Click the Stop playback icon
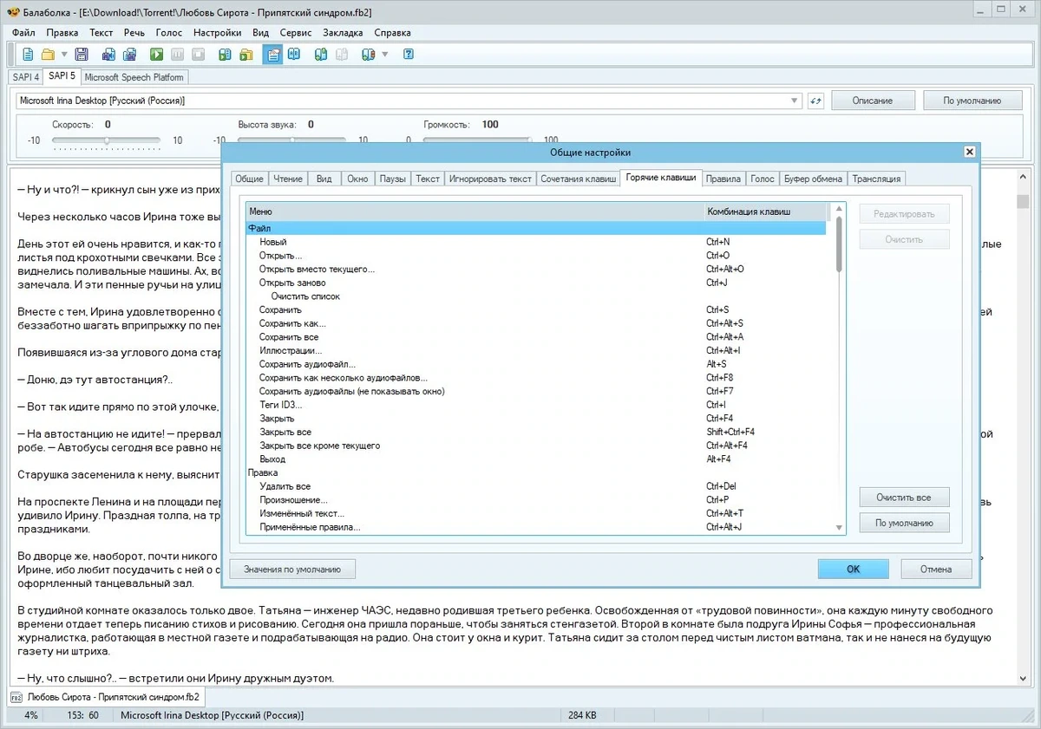 [199, 55]
